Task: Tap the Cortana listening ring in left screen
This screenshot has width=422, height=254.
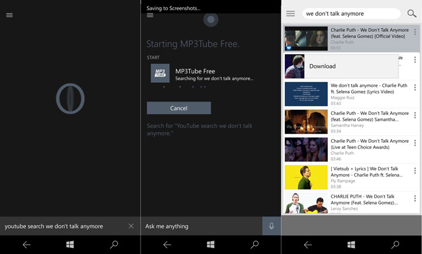Action: (x=70, y=99)
